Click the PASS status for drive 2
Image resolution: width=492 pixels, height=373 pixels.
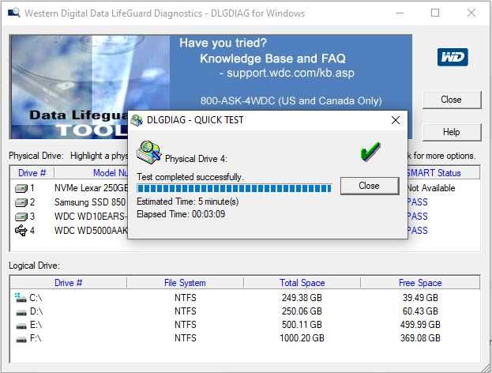tap(417, 202)
